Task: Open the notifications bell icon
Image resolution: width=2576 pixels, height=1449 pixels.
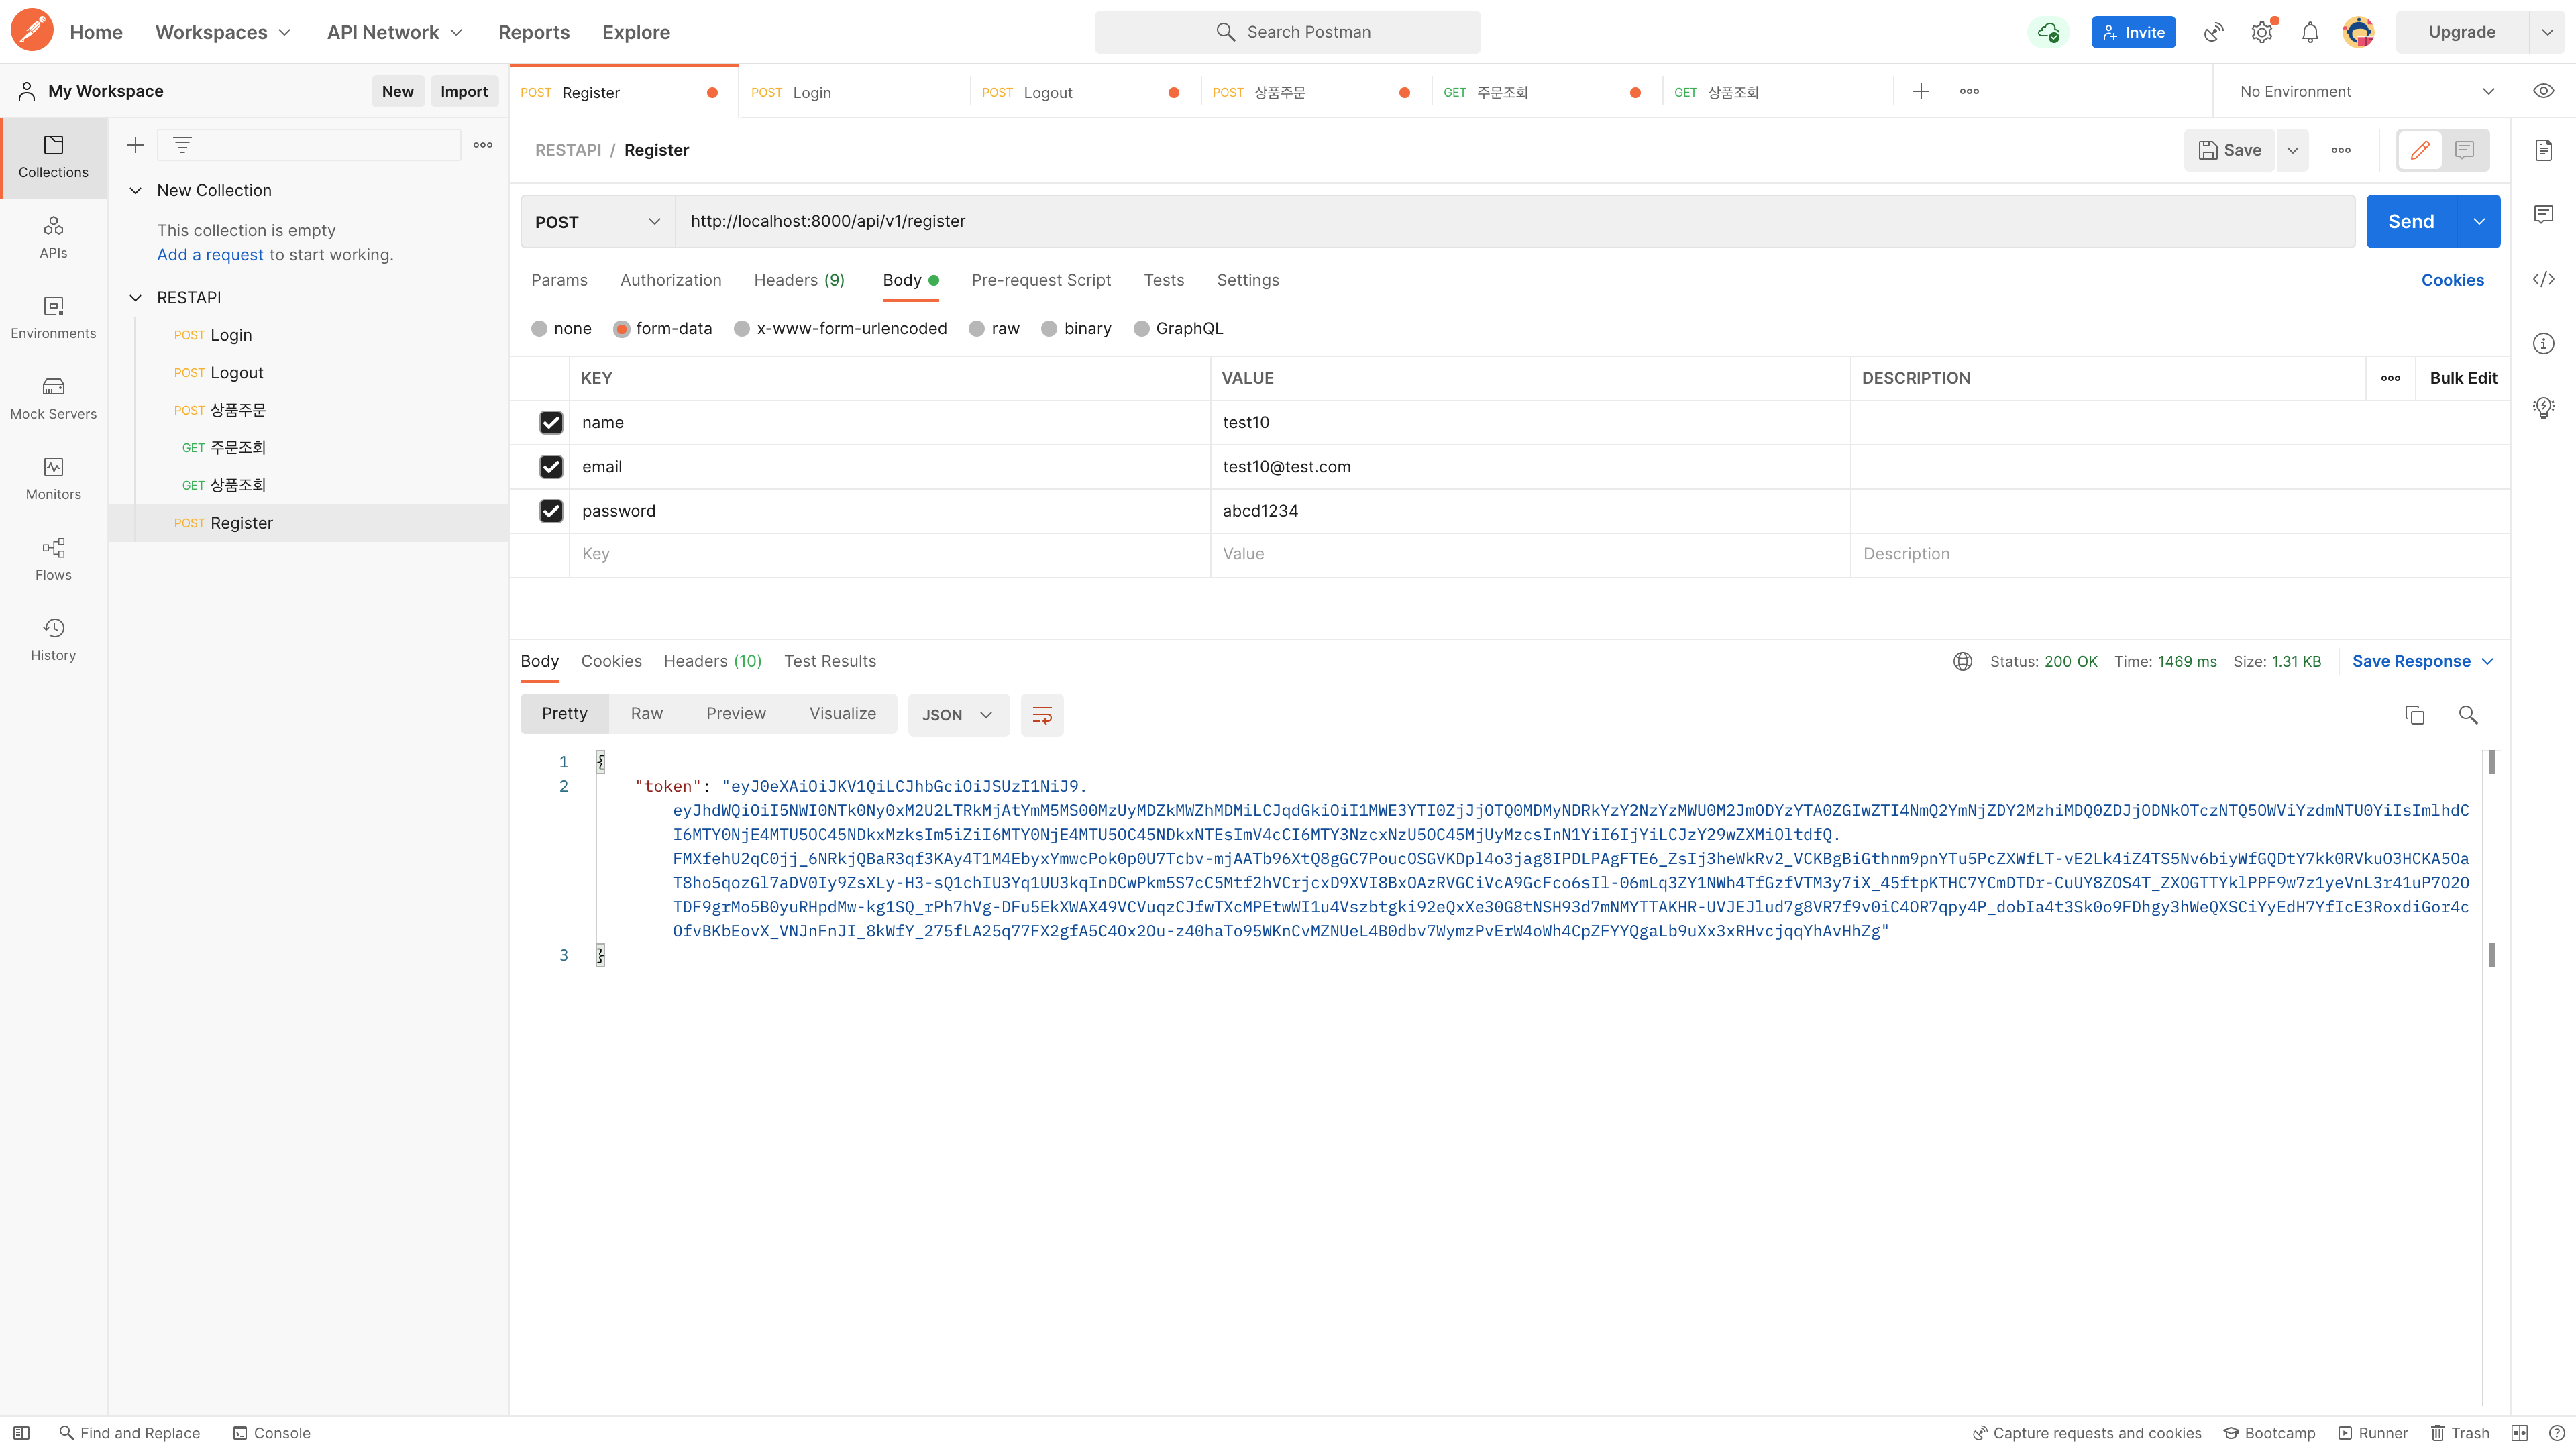Action: (x=2309, y=32)
